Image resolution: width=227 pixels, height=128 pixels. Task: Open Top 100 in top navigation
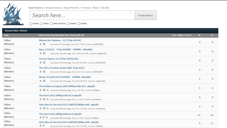pos(105,8)
